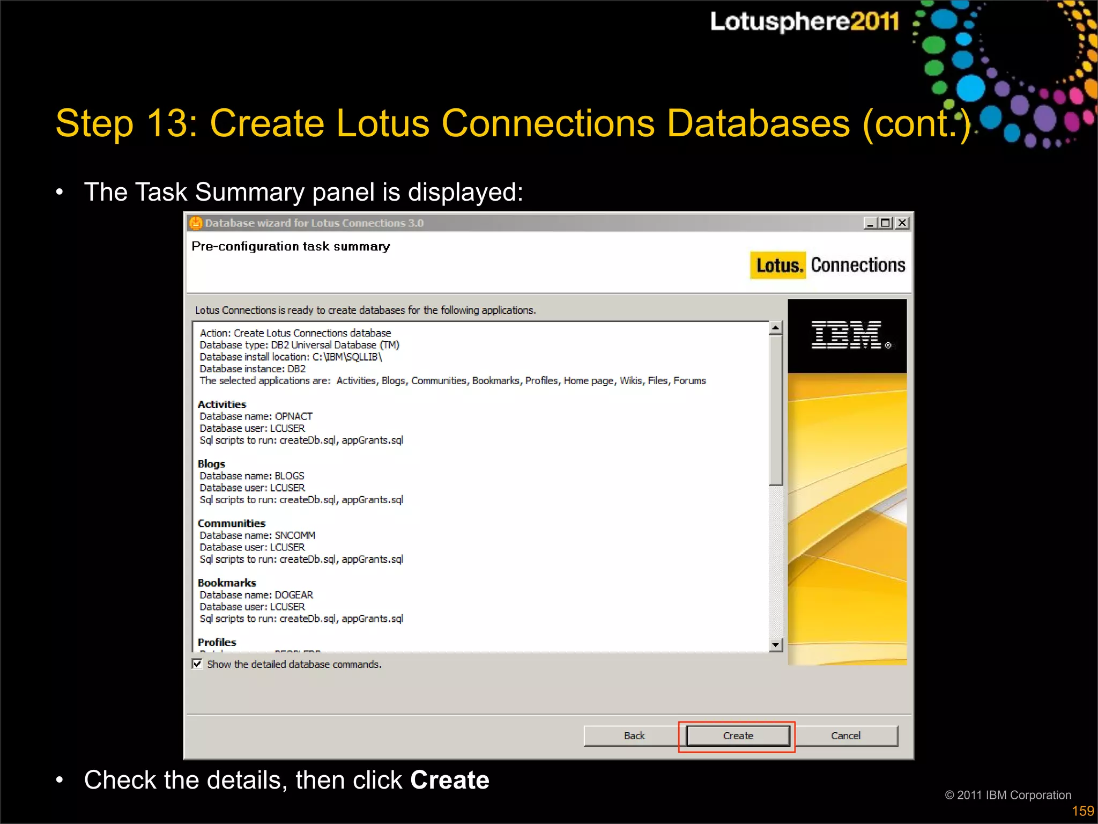Image resolution: width=1098 pixels, height=824 pixels.
Task: Click the Lotus Connections logo
Action: [x=828, y=265]
